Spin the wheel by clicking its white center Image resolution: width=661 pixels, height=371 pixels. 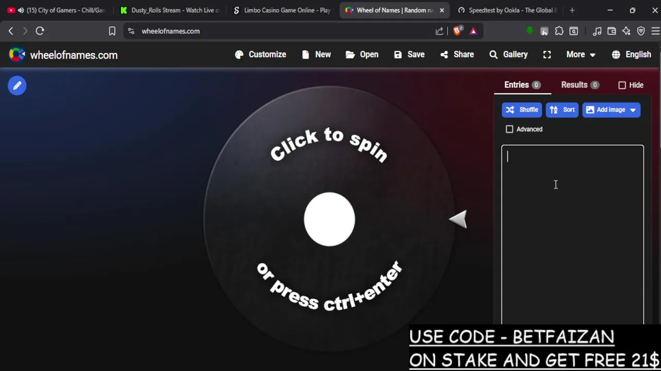coord(329,220)
